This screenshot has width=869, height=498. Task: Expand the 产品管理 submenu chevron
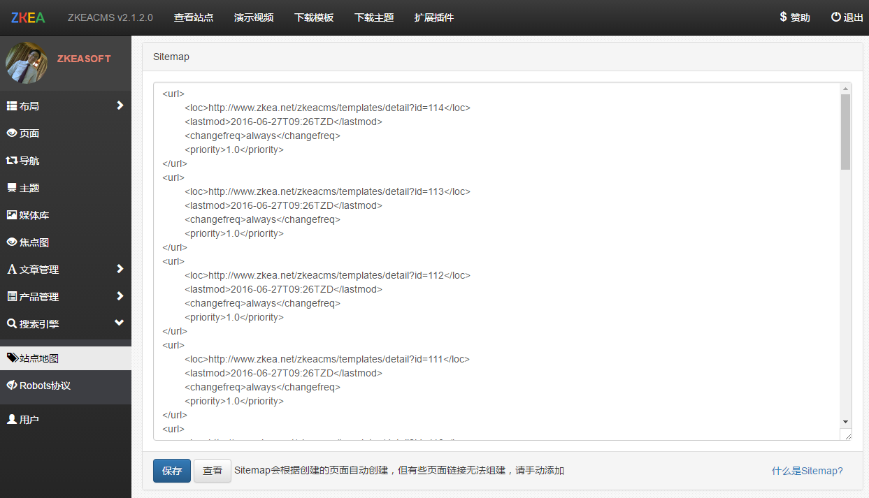(120, 296)
